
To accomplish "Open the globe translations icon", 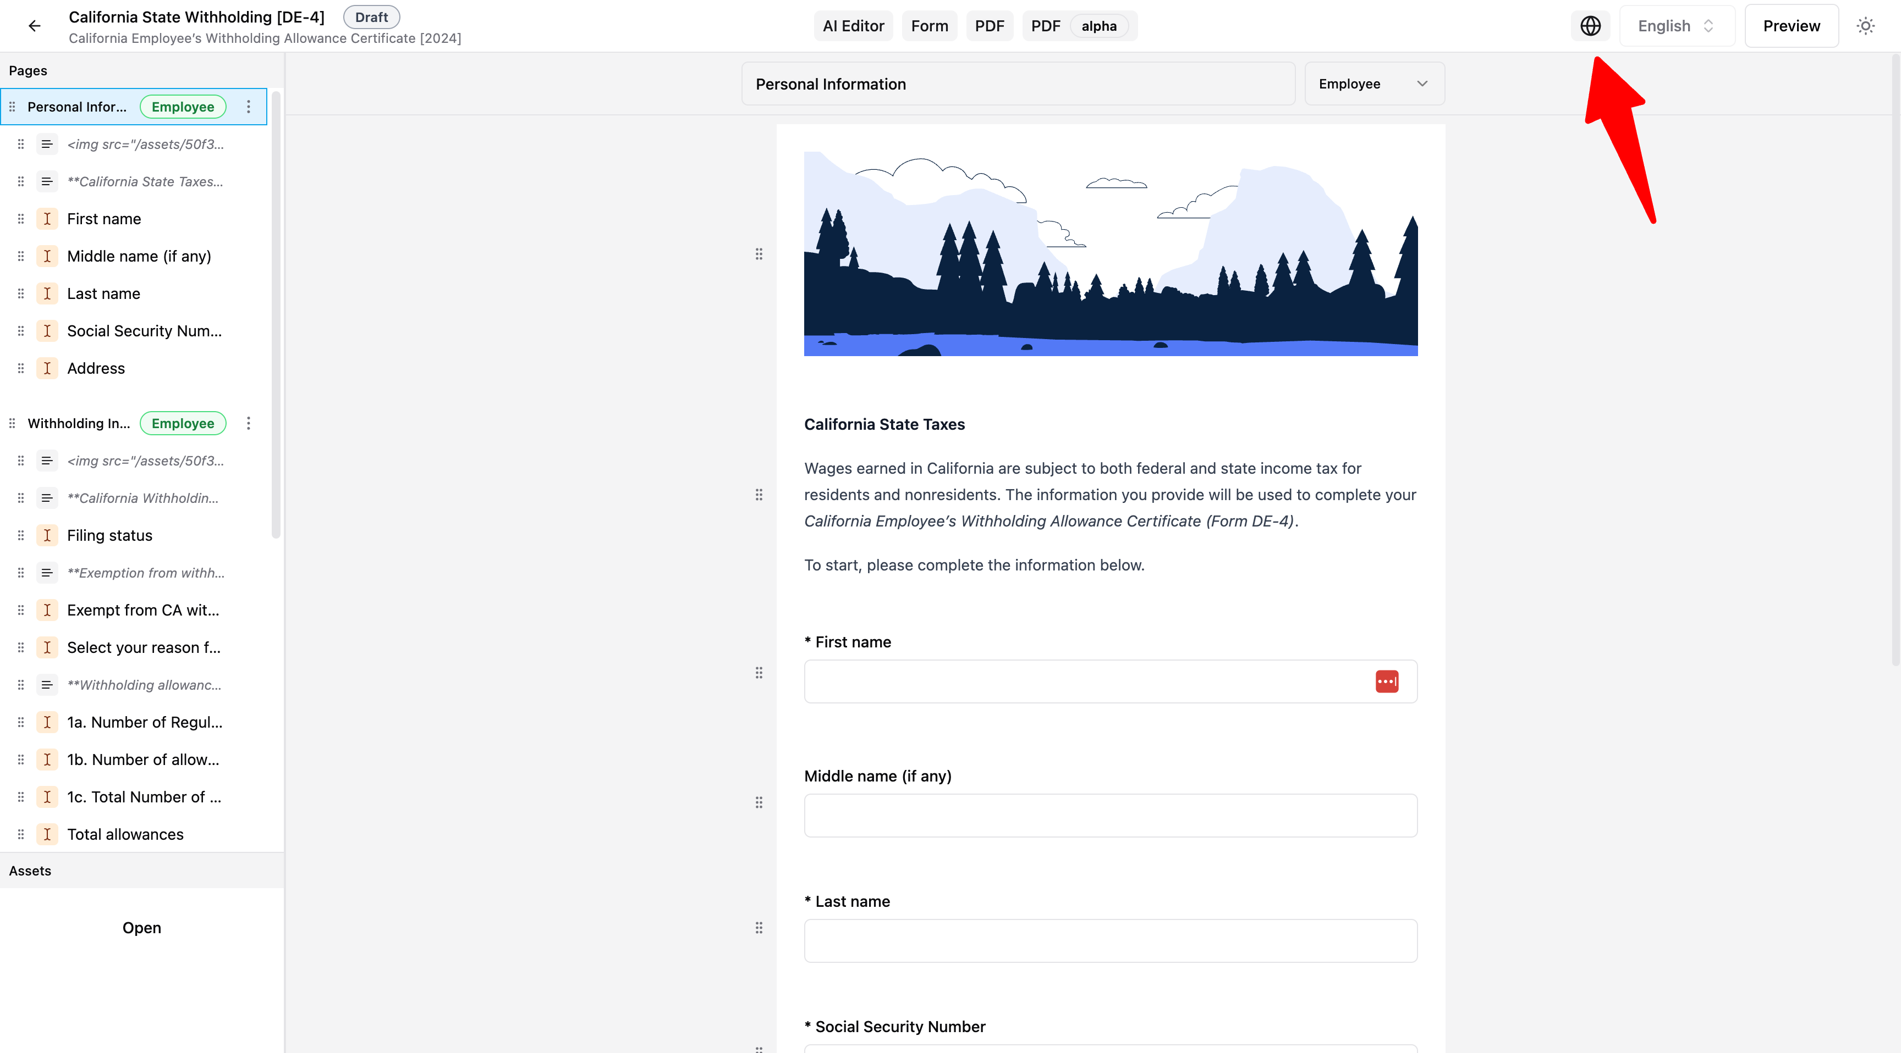I will 1590,26.
